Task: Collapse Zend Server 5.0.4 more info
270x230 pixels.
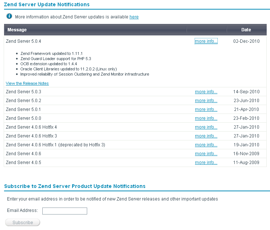Action: tap(206, 41)
